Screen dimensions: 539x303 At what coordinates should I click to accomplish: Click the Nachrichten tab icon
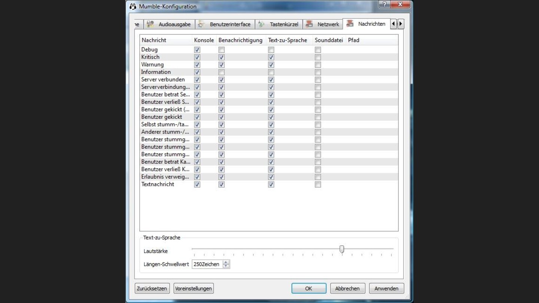tap(350, 24)
